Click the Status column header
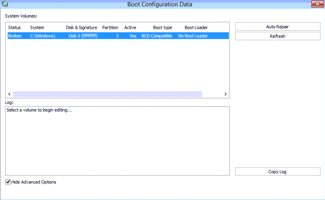The height and width of the screenshot is (200, 325). pyautogui.click(x=14, y=27)
